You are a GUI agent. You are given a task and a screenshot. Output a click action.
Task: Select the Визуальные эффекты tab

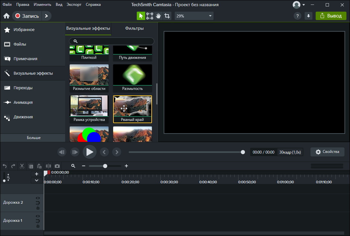click(x=88, y=28)
